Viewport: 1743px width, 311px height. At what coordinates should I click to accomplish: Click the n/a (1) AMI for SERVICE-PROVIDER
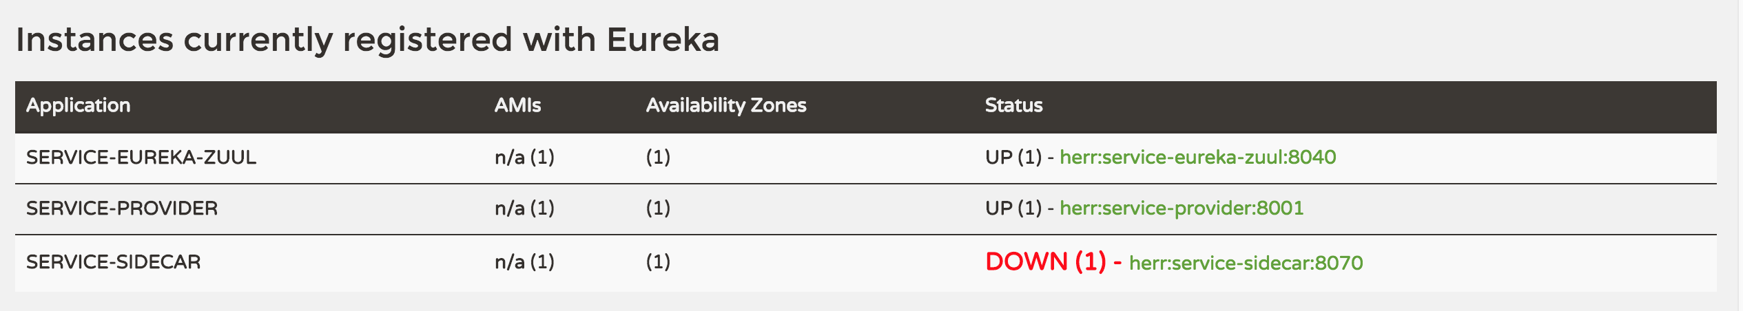(524, 208)
